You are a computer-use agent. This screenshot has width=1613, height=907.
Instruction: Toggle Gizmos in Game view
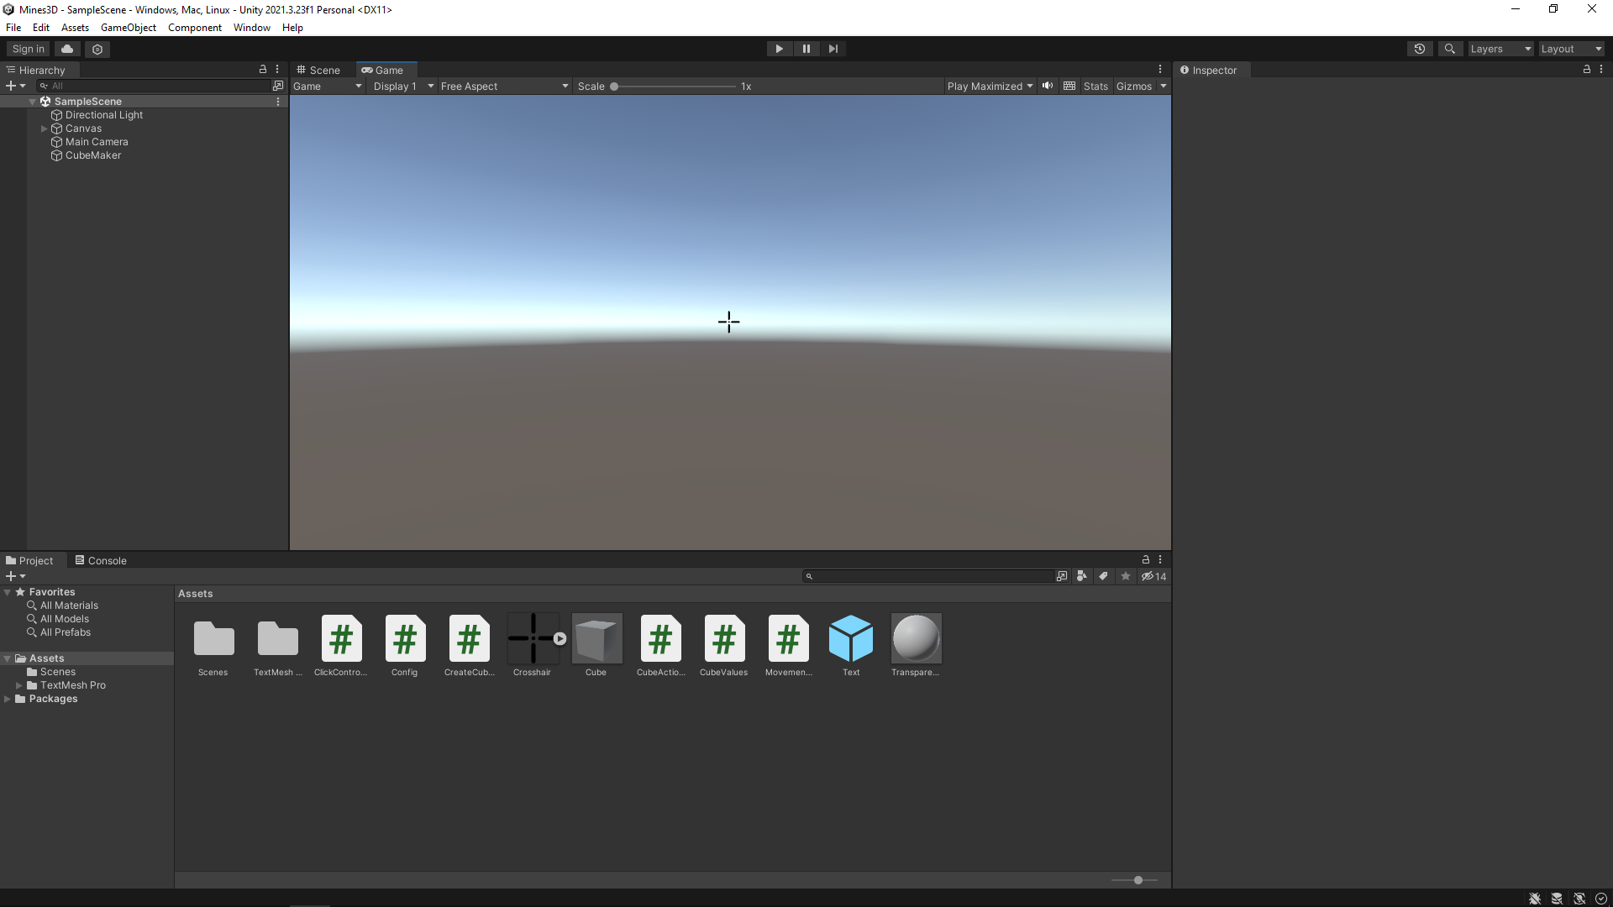pos(1133,86)
